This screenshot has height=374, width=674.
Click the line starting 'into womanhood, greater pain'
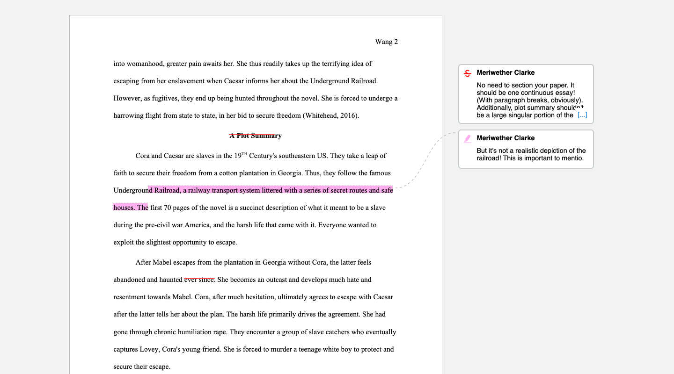click(x=242, y=64)
